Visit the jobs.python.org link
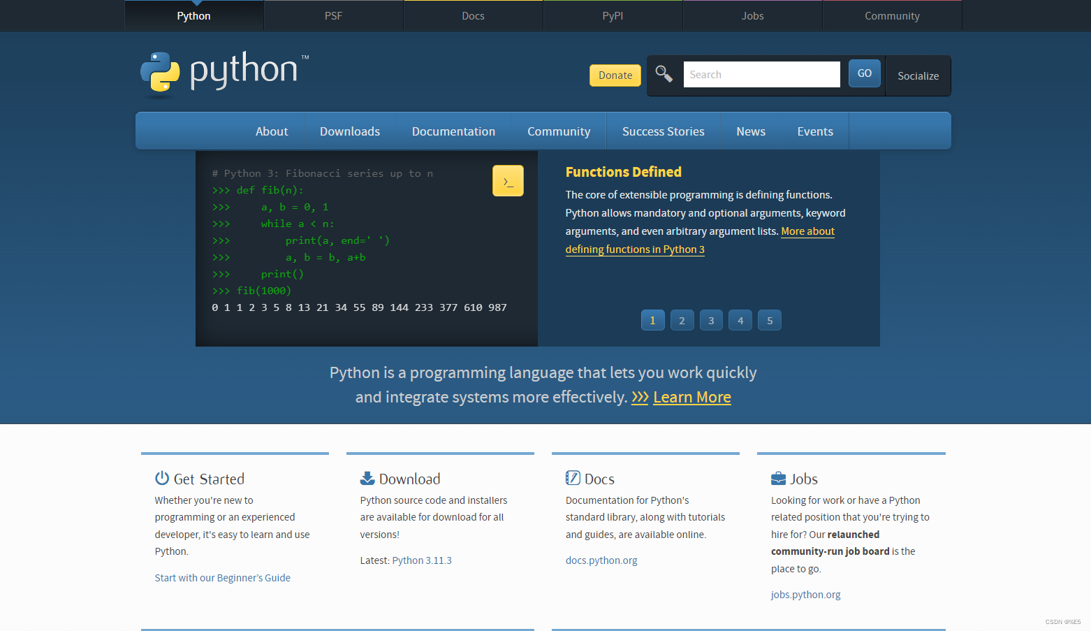 click(806, 595)
